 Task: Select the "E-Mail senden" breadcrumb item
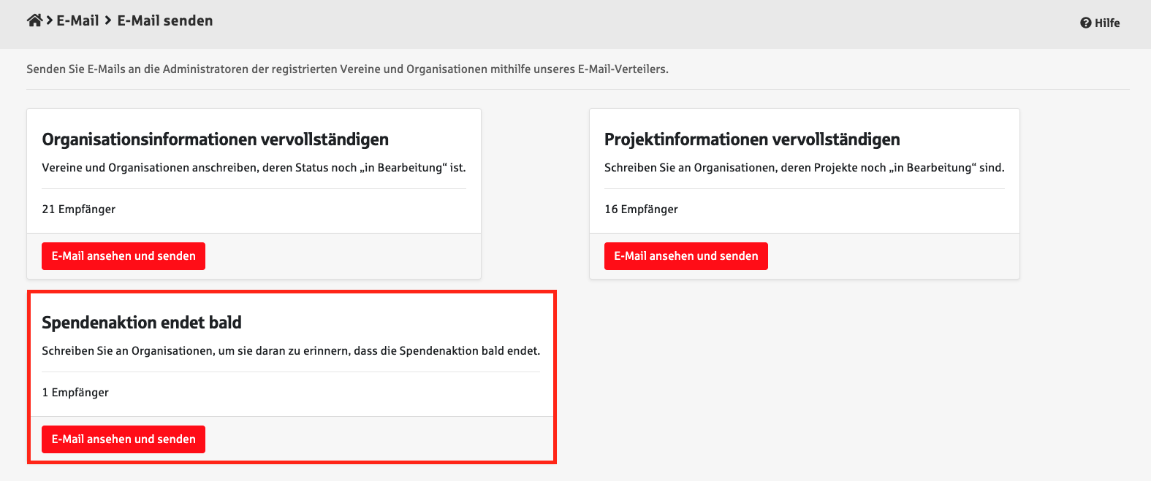[165, 20]
